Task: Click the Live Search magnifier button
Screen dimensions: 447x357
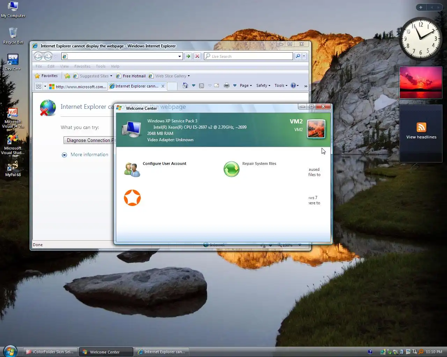Action: click(298, 56)
